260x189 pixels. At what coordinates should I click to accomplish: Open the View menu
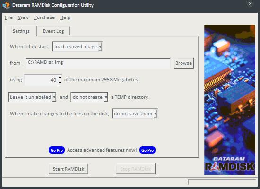pos(23,17)
